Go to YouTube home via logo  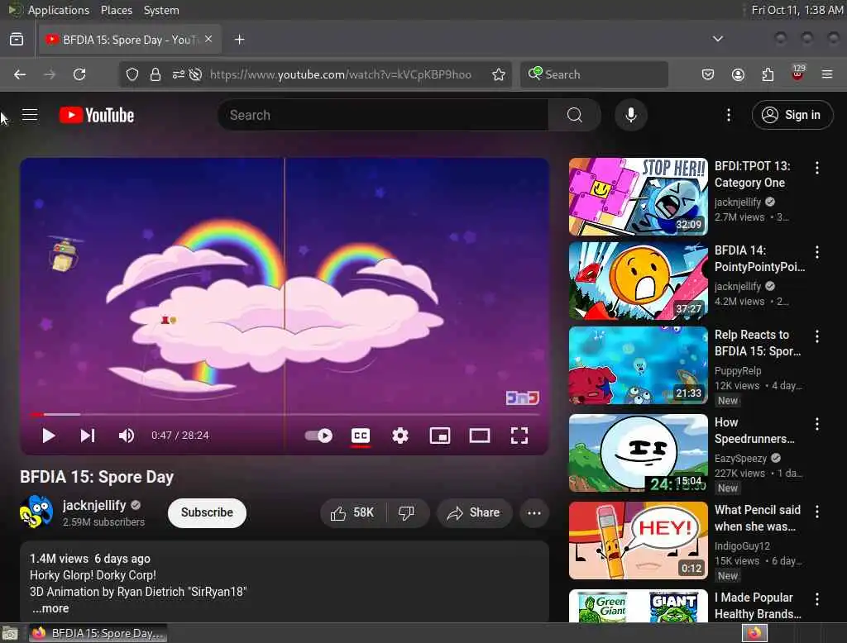[97, 115]
